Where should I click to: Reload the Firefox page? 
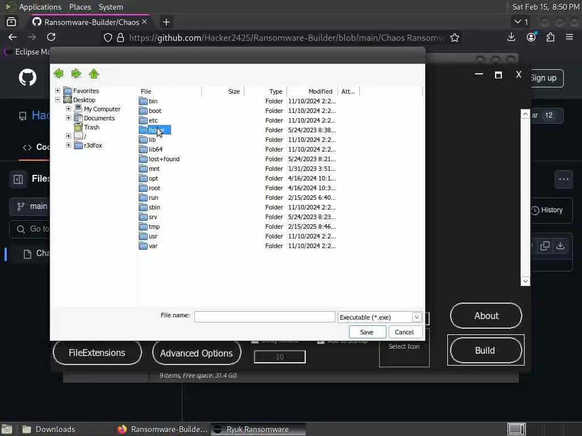pos(51,37)
